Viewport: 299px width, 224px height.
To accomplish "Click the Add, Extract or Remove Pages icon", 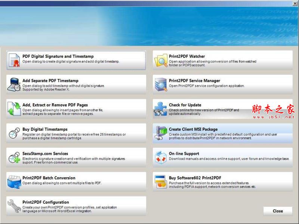I will pyautogui.click(x=14, y=109).
